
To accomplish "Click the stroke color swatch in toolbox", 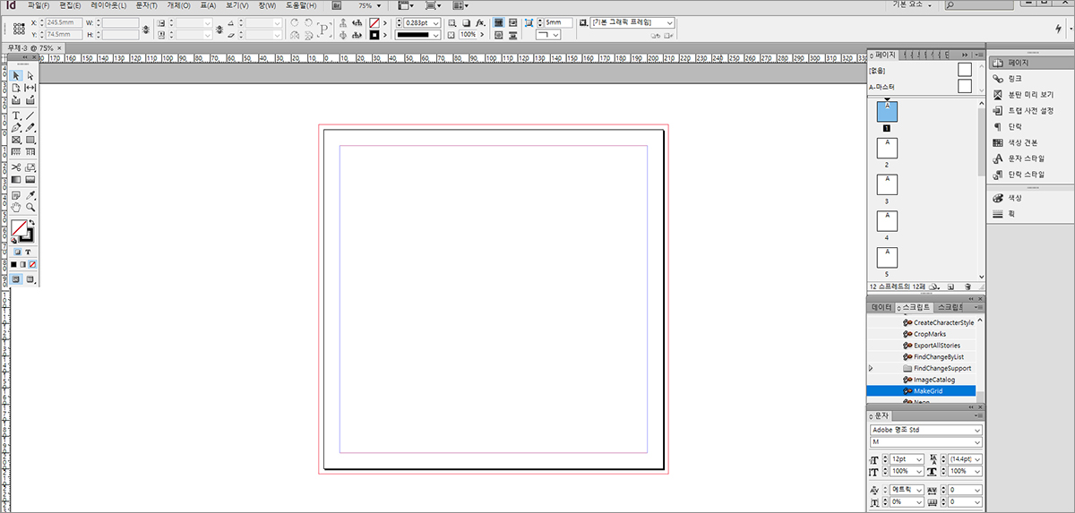I will 28,236.
